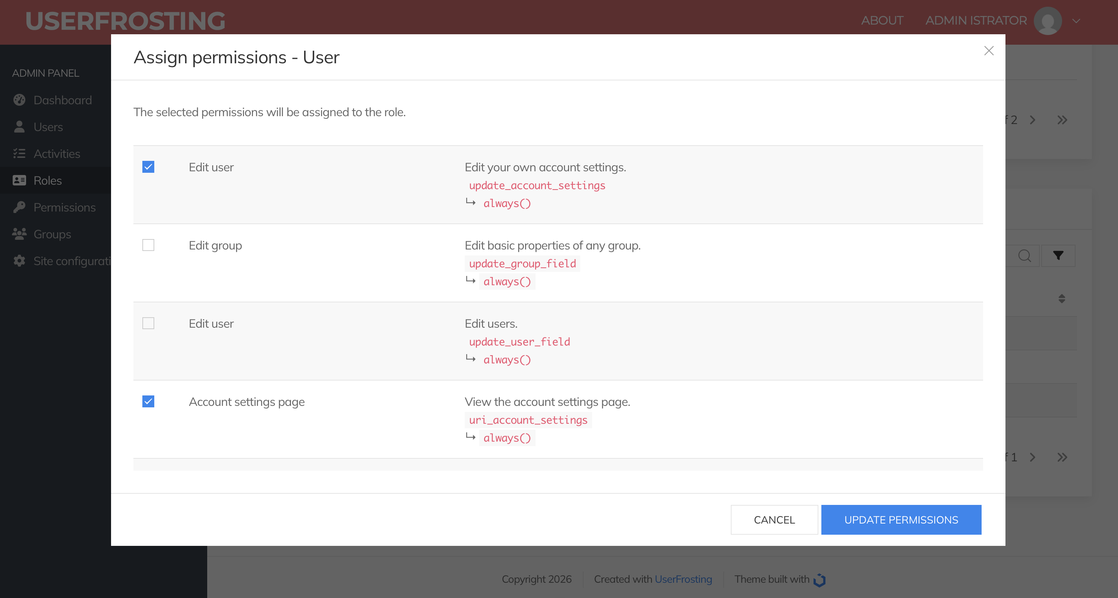Image resolution: width=1118 pixels, height=598 pixels.
Task: Uncheck the update_account_settings Edit user checkbox
Action: pos(148,167)
